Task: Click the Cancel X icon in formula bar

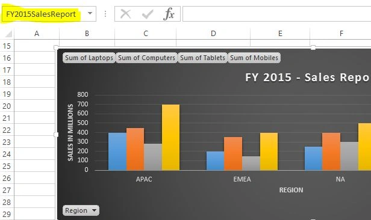Action: (125, 14)
